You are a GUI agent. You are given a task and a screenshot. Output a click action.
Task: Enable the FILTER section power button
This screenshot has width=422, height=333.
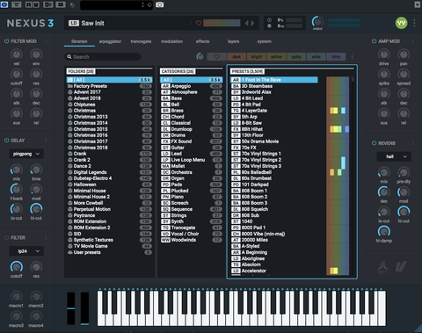click(x=6, y=237)
